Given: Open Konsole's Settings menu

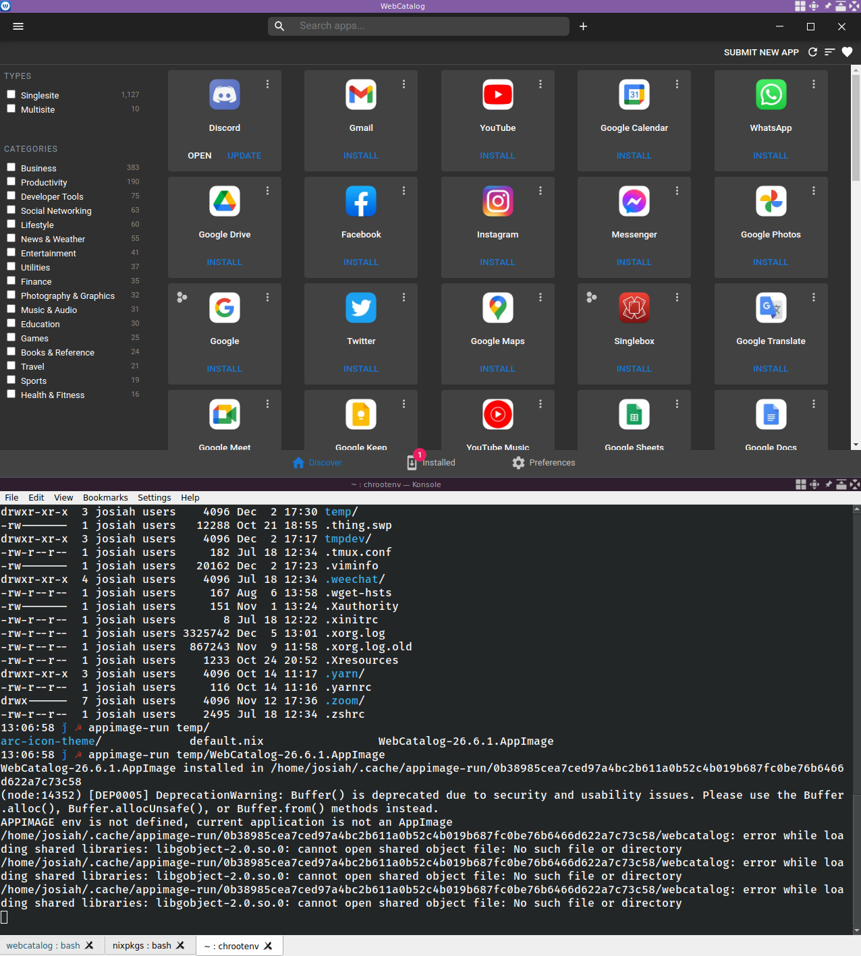Looking at the screenshot, I should pos(154,497).
